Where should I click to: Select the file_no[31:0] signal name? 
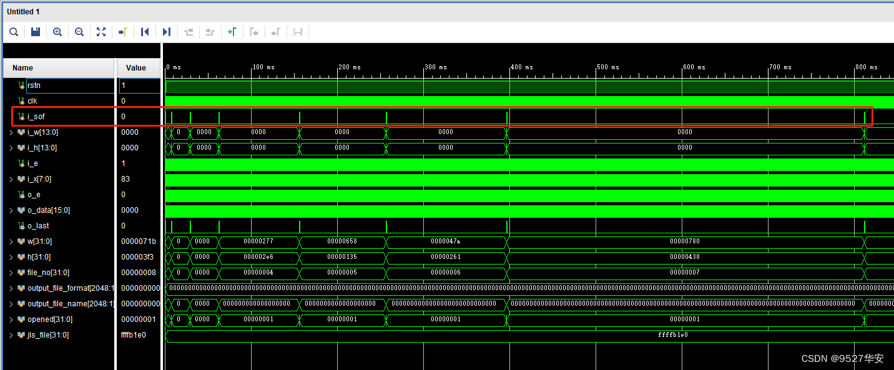coord(48,273)
